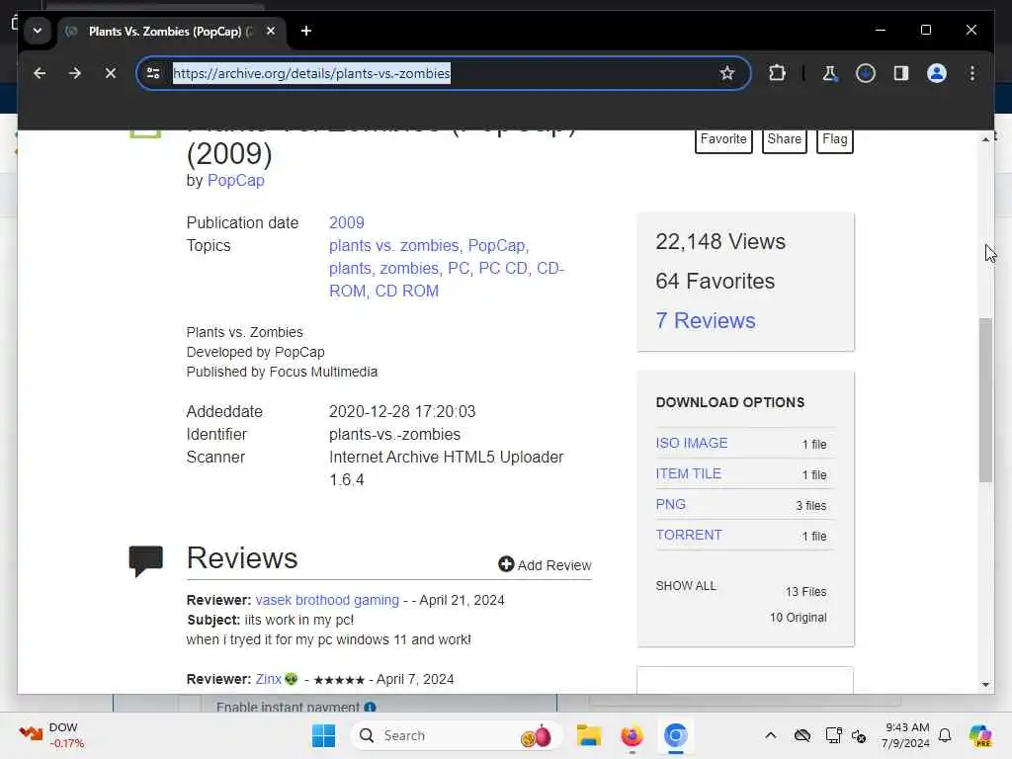Viewport: 1012px width, 759px height.
Task: Go back to previous page
Action: [40, 73]
